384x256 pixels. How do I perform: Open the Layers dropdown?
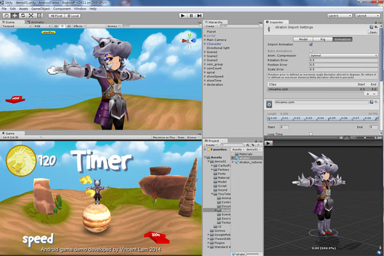tap(339, 15)
